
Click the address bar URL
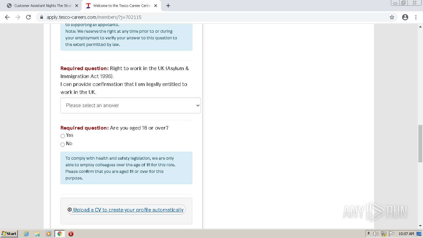[94, 17]
